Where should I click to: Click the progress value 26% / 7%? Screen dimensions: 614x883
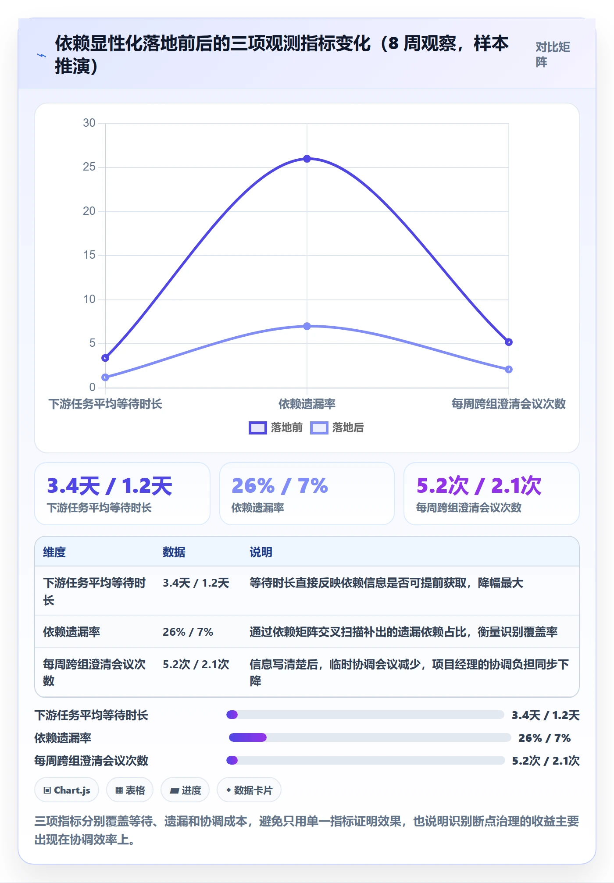click(x=544, y=738)
